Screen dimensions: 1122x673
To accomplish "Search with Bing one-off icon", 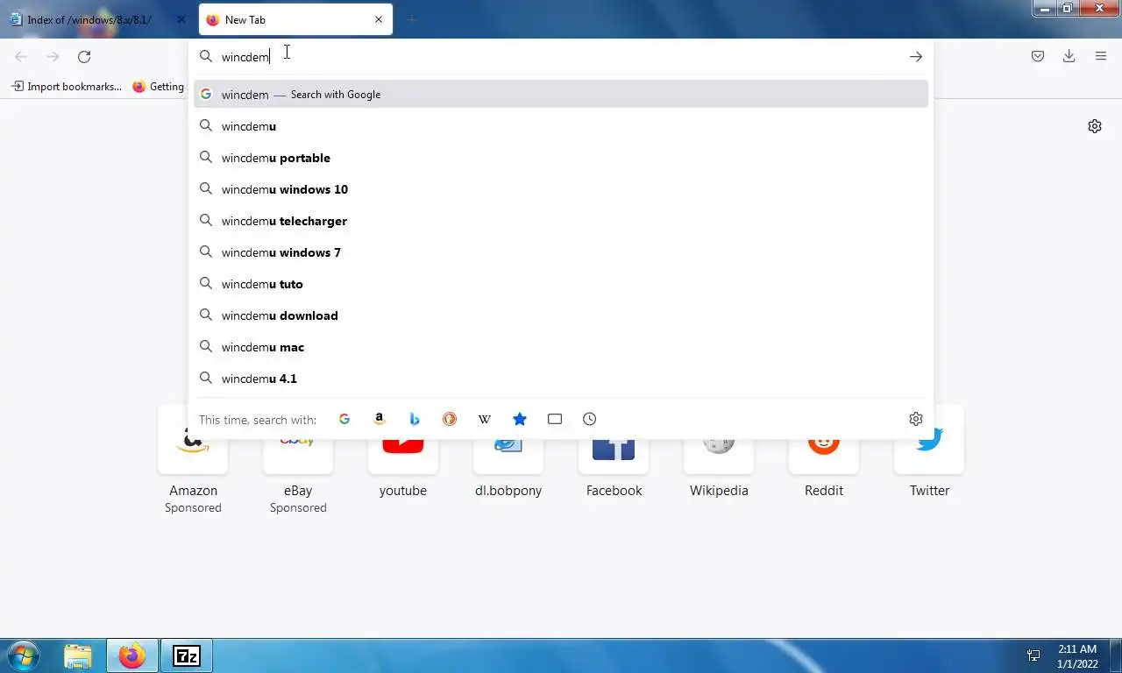I will point(415,419).
